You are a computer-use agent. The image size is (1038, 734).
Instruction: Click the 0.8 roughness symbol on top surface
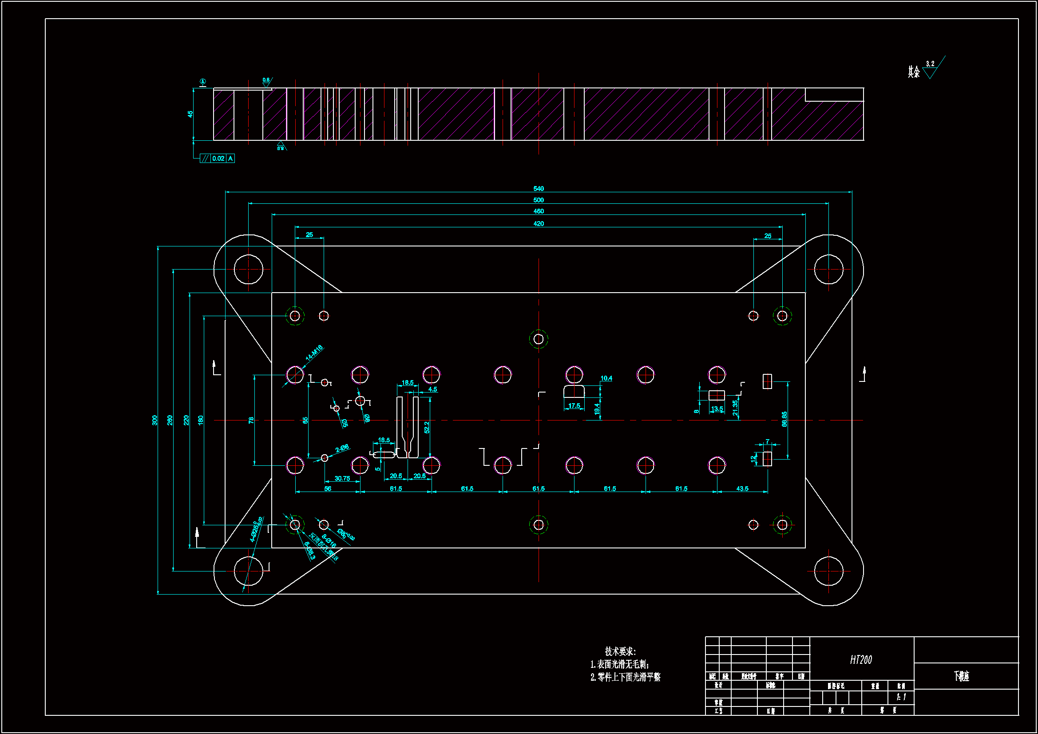pos(267,82)
